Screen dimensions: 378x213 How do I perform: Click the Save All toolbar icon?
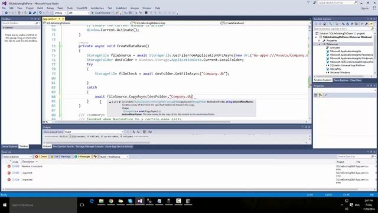click(34, 13)
